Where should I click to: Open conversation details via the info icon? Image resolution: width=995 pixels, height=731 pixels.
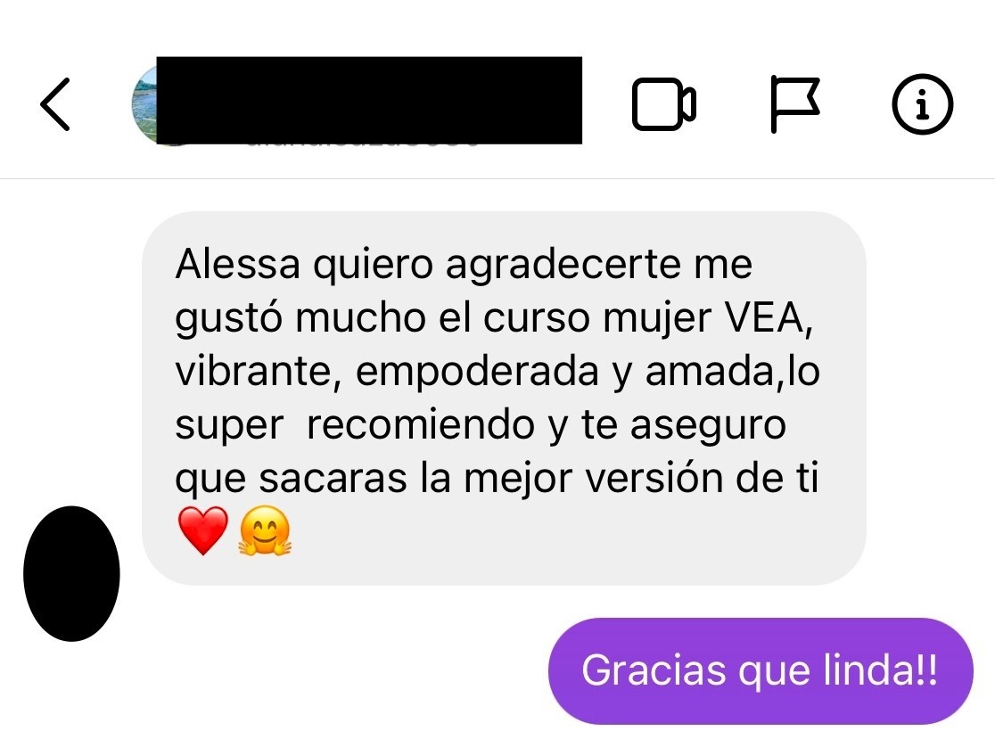click(922, 104)
